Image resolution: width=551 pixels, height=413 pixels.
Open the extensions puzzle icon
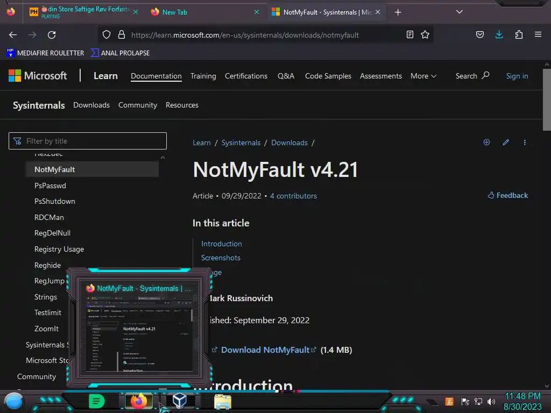click(519, 34)
